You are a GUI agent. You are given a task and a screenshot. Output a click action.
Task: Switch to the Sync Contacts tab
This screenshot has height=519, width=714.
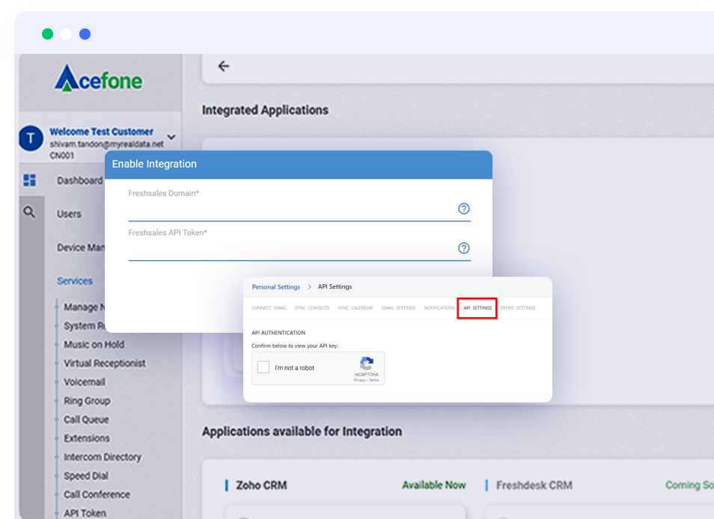(x=312, y=308)
